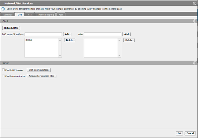Viewport: 198px width, 138px height.
Task: Delete selected Alias entry
Action: [x=129, y=40]
